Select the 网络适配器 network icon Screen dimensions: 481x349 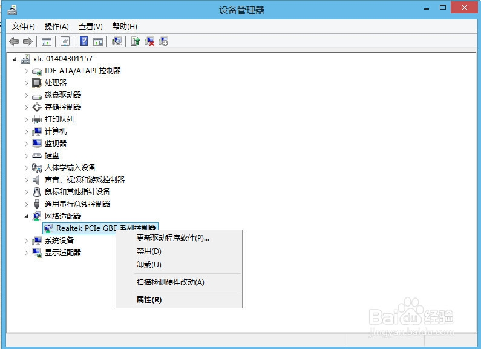pos(37,216)
